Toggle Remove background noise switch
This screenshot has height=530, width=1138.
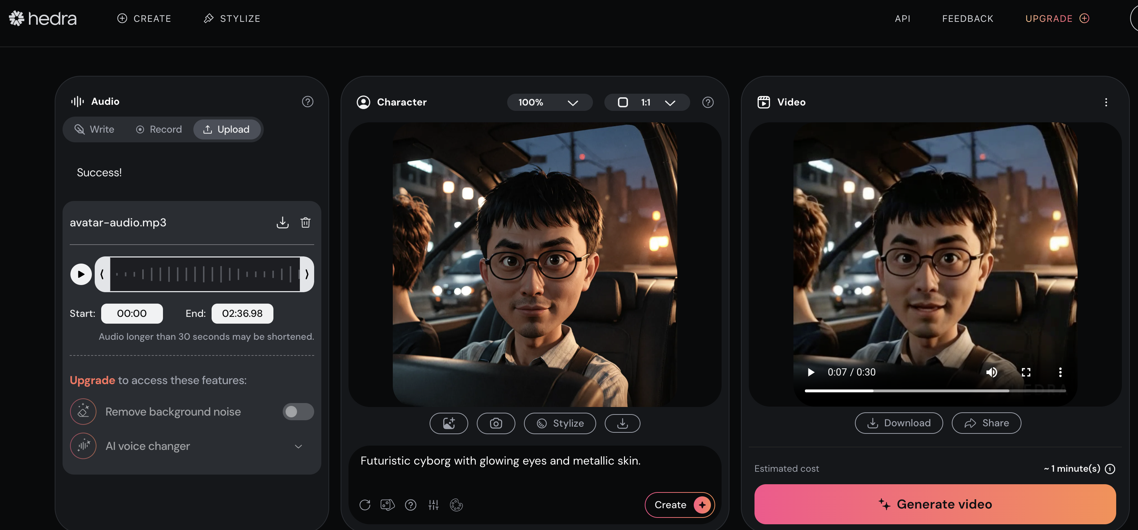[298, 412]
